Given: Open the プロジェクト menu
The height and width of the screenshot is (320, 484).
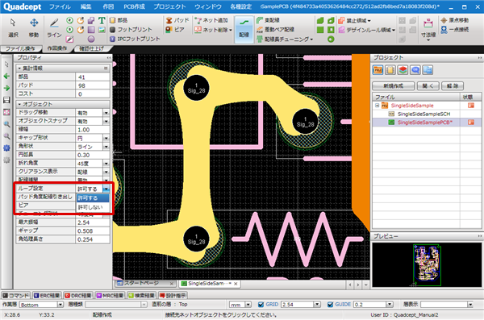Looking at the screenshot, I should [169, 6].
